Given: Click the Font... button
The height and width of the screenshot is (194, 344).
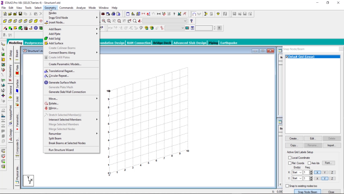Looking at the screenshot, I should (328, 163).
